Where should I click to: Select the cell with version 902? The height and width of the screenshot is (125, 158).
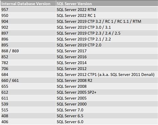28,27
